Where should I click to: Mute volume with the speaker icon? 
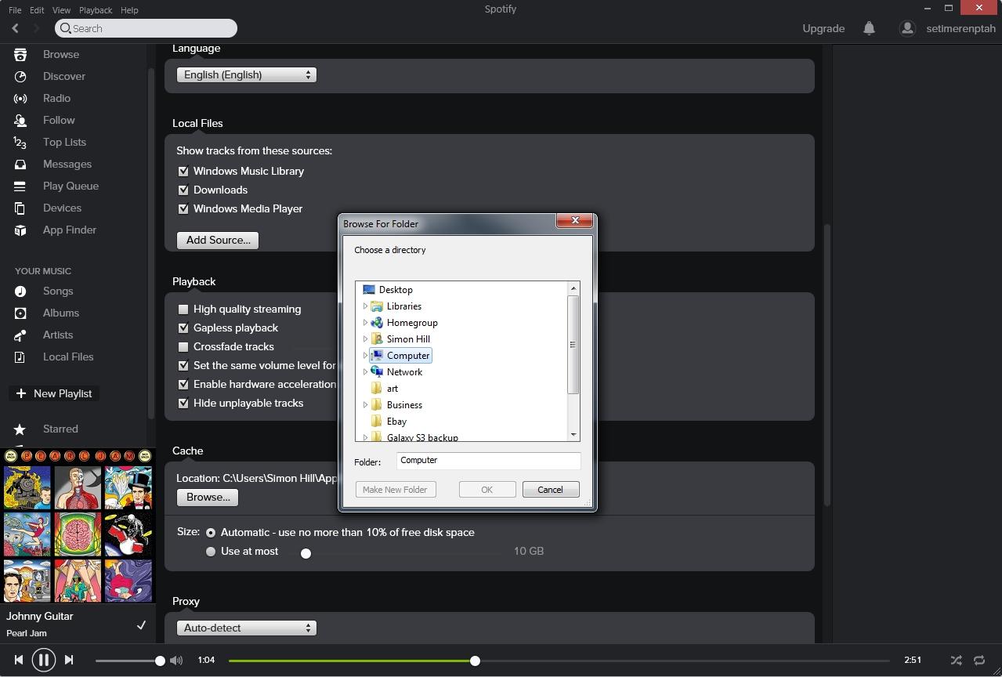pyautogui.click(x=176, y=661)
